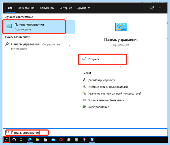Launch Opera browser from taskbar

(61, 140)
